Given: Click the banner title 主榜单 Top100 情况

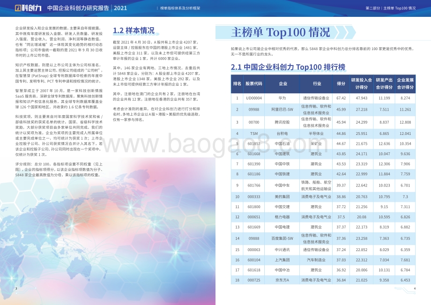Looking at the screenshot, I should [x=280, y=32].
